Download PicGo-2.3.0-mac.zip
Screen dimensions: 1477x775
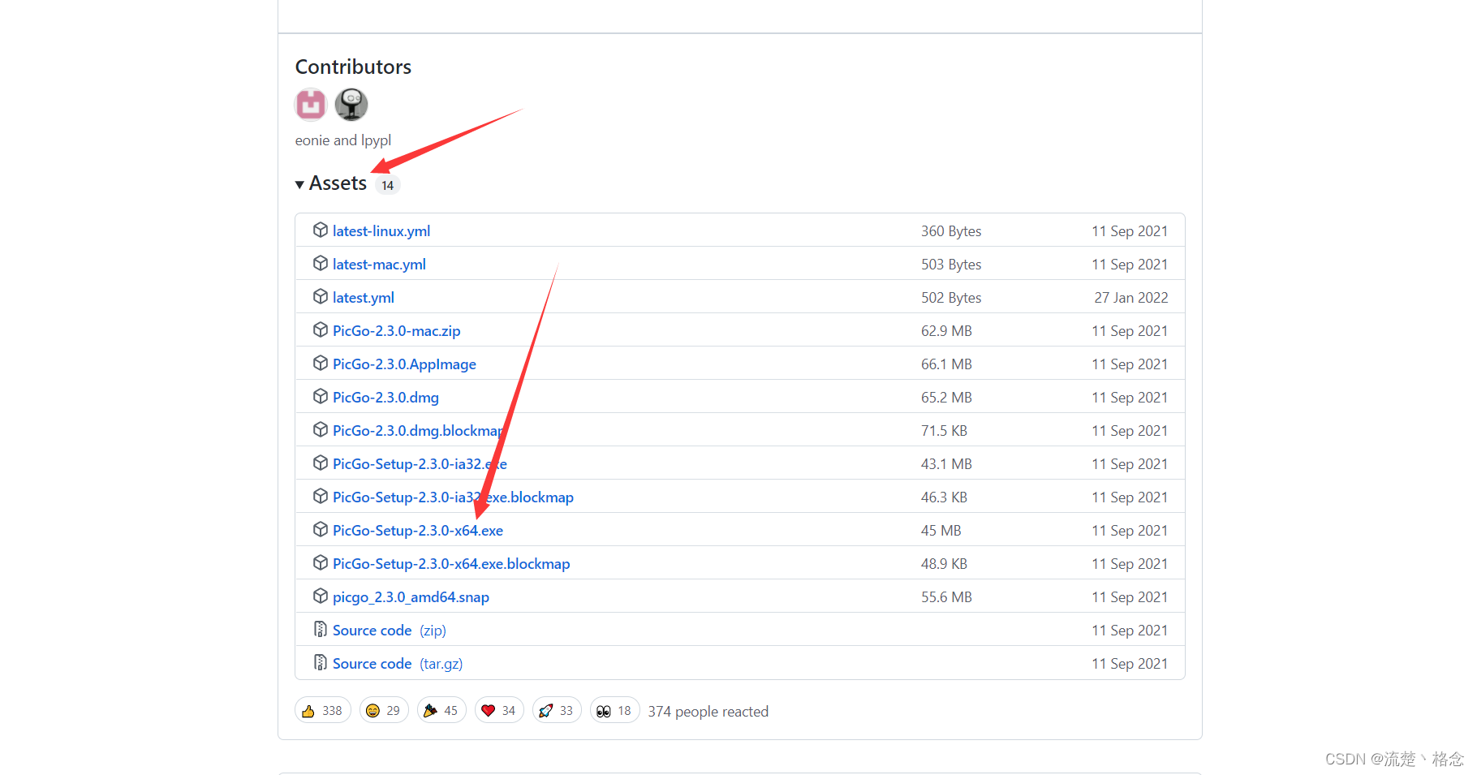397,331
